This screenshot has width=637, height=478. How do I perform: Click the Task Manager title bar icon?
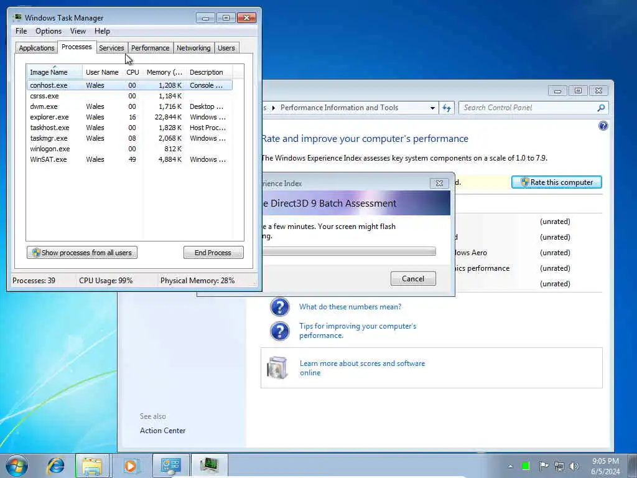[x=17, y=17]
